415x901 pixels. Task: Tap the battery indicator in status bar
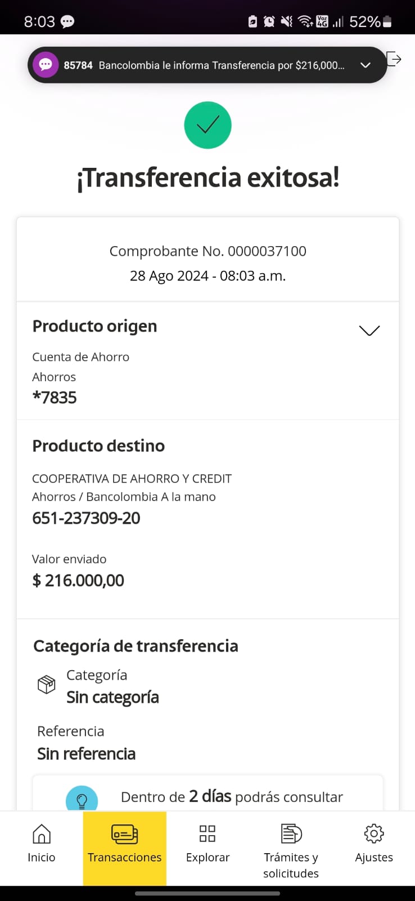tap(387, 21)
